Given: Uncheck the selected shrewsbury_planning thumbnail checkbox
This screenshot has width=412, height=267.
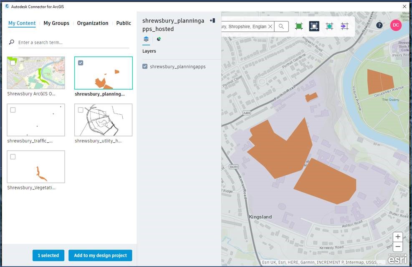Looking at the screenshot, I should point(81,63).
